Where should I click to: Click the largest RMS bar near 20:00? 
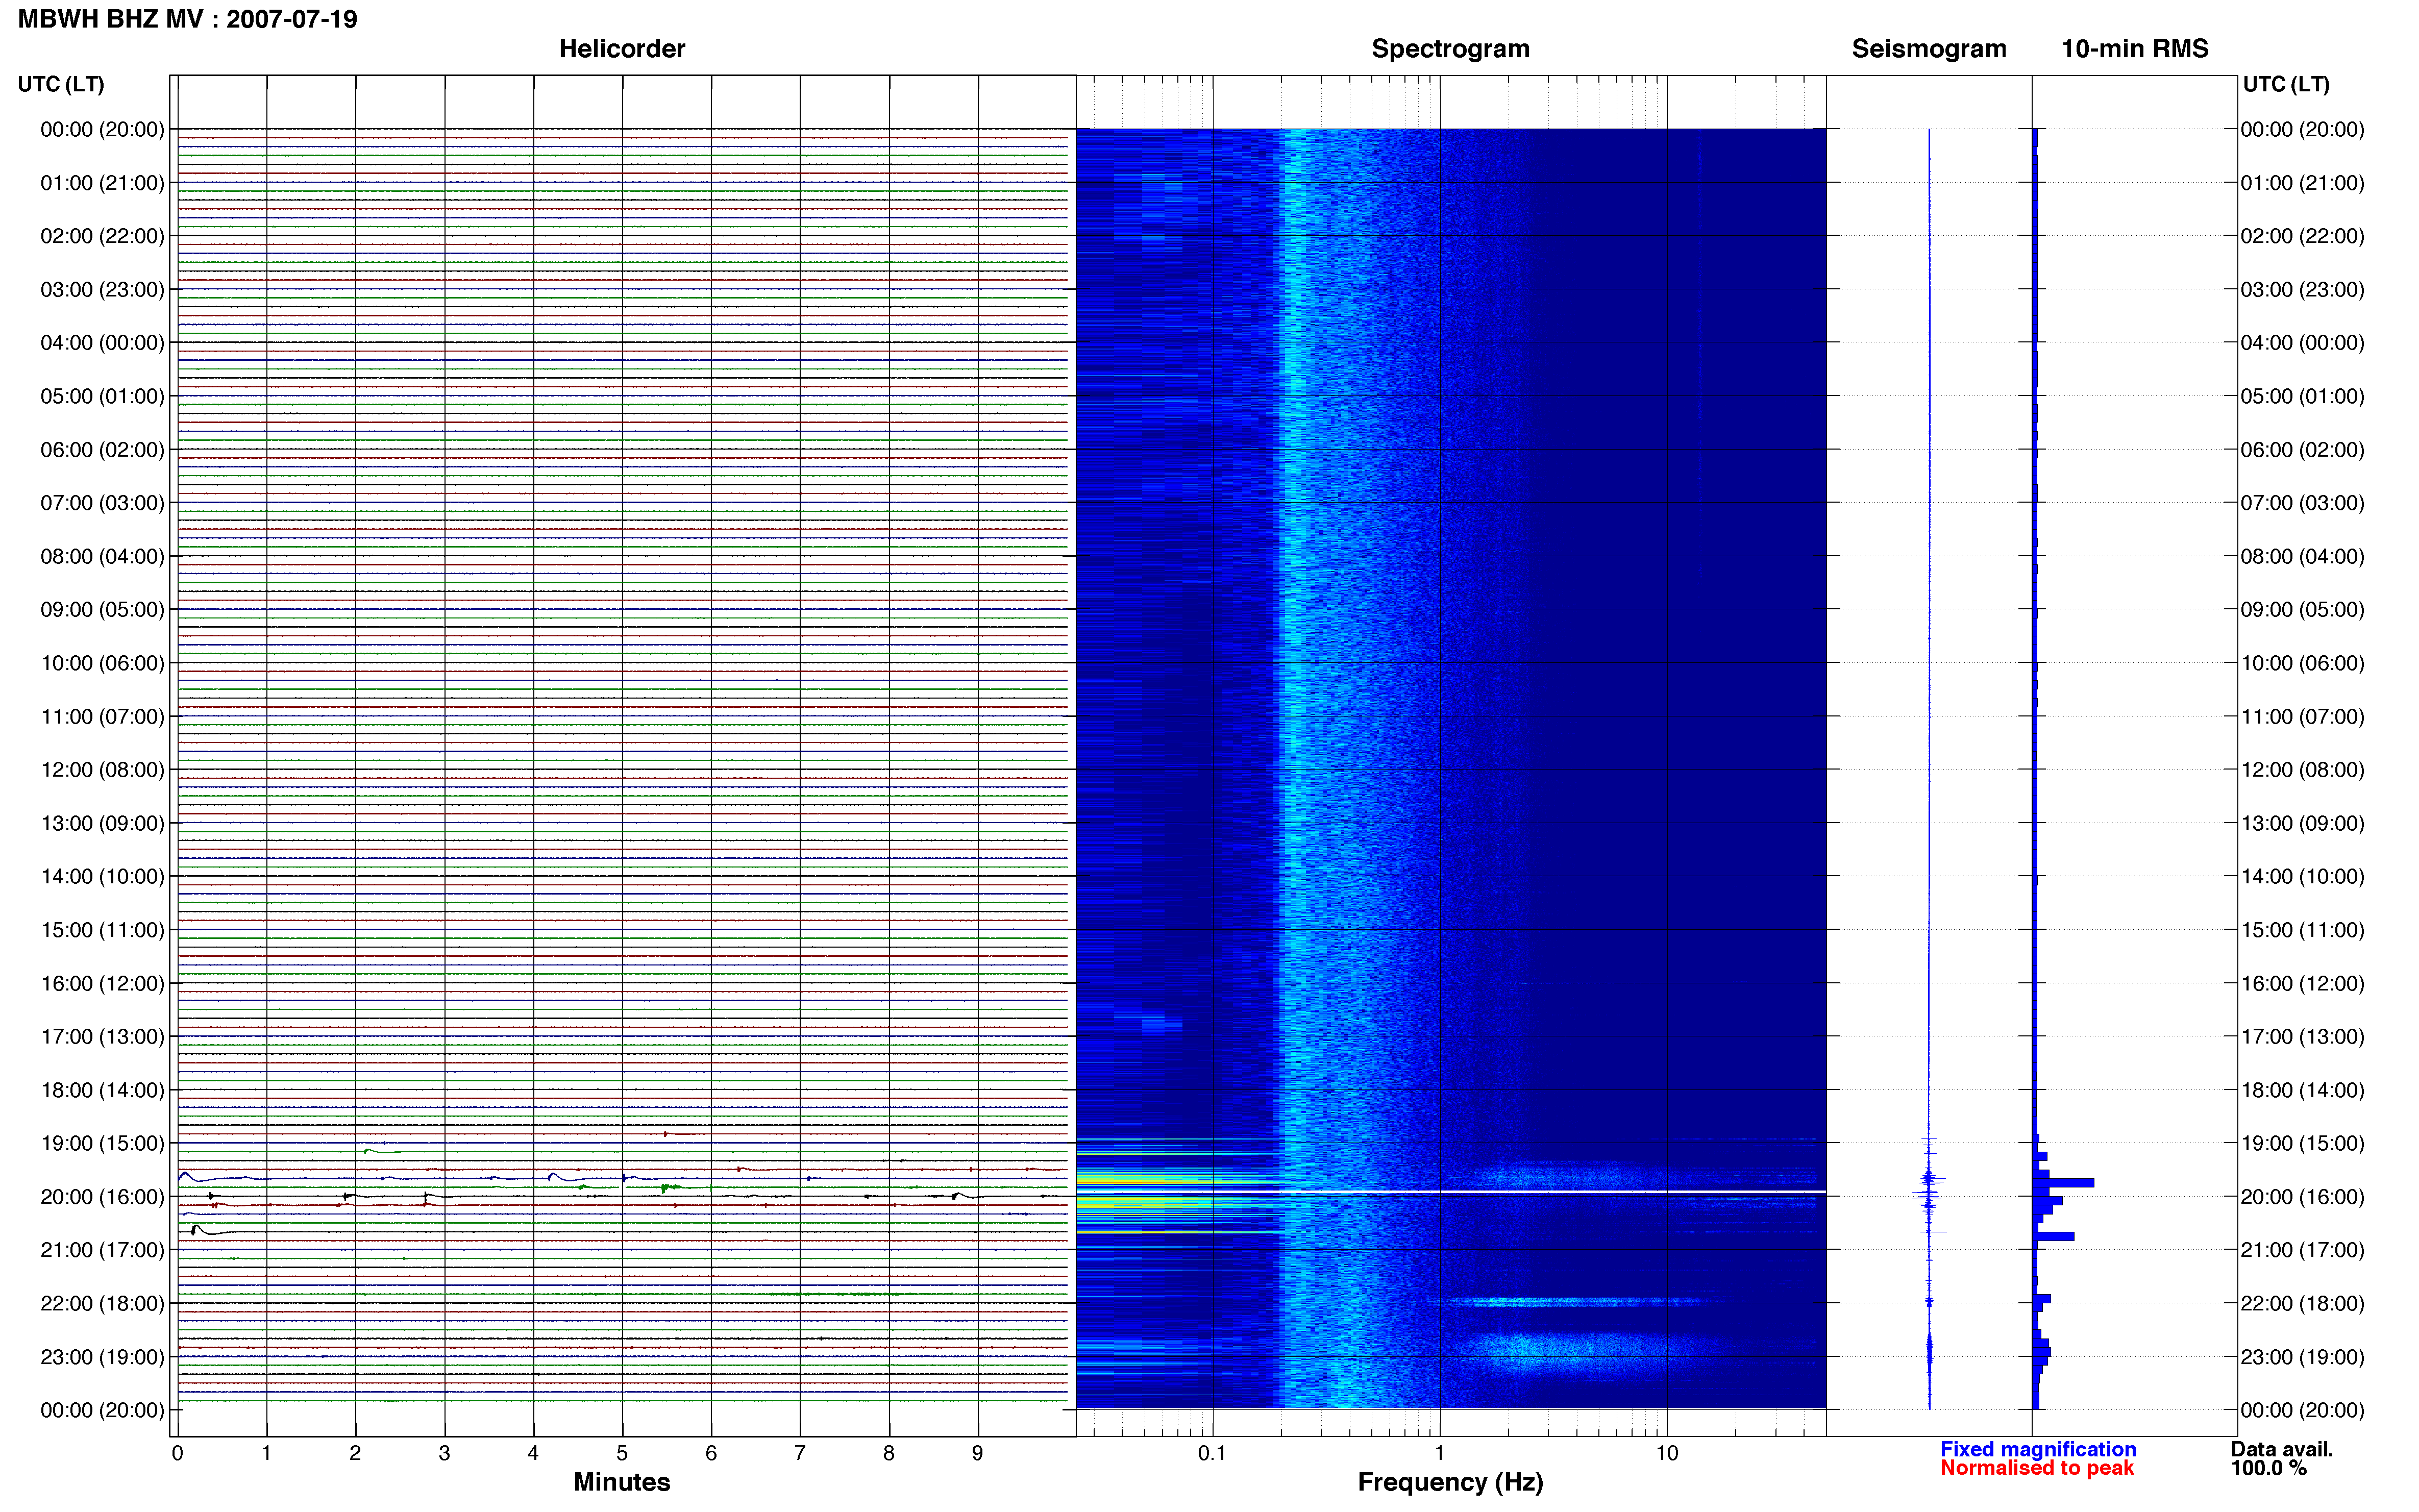pyautogui.click(x=2064, y=1183)
